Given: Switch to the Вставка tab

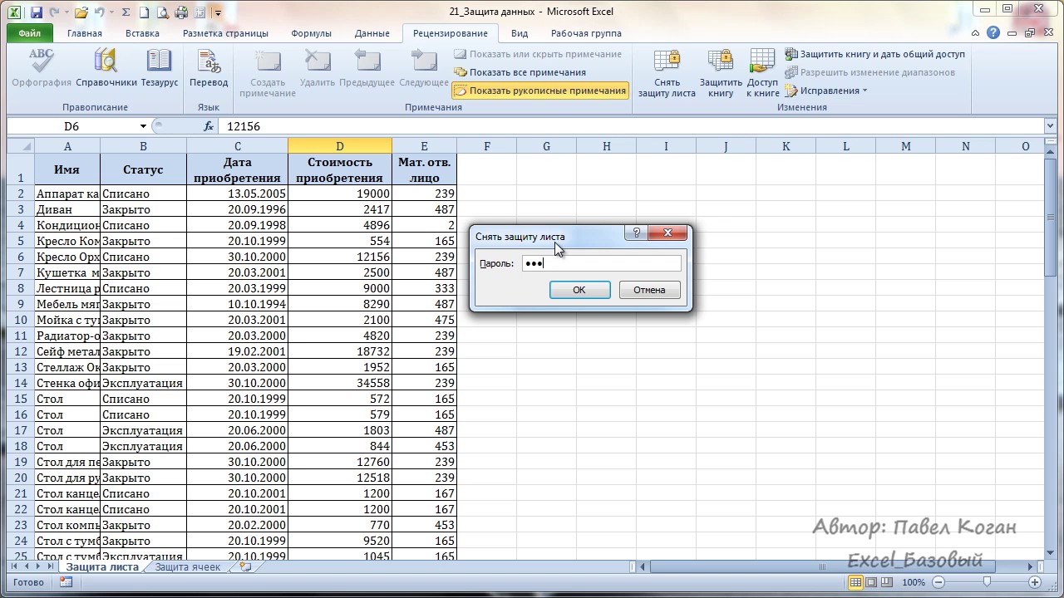Looking at the screenshot, I should coord(142,33).
